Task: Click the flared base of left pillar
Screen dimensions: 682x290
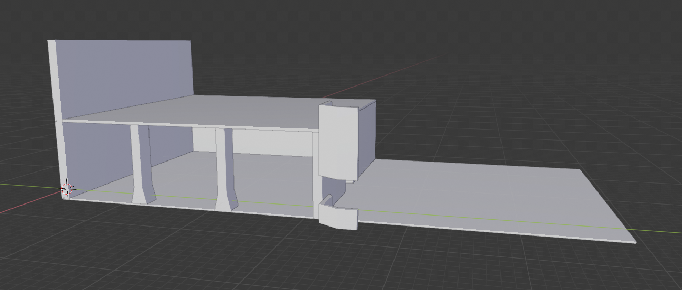Action: [140, 197]
